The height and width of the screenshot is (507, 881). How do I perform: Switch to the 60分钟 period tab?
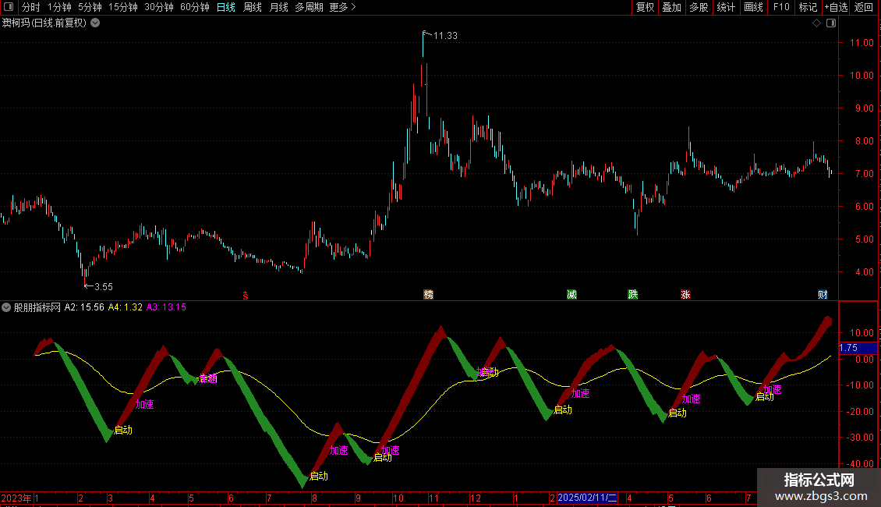click(x=195, y=7)
